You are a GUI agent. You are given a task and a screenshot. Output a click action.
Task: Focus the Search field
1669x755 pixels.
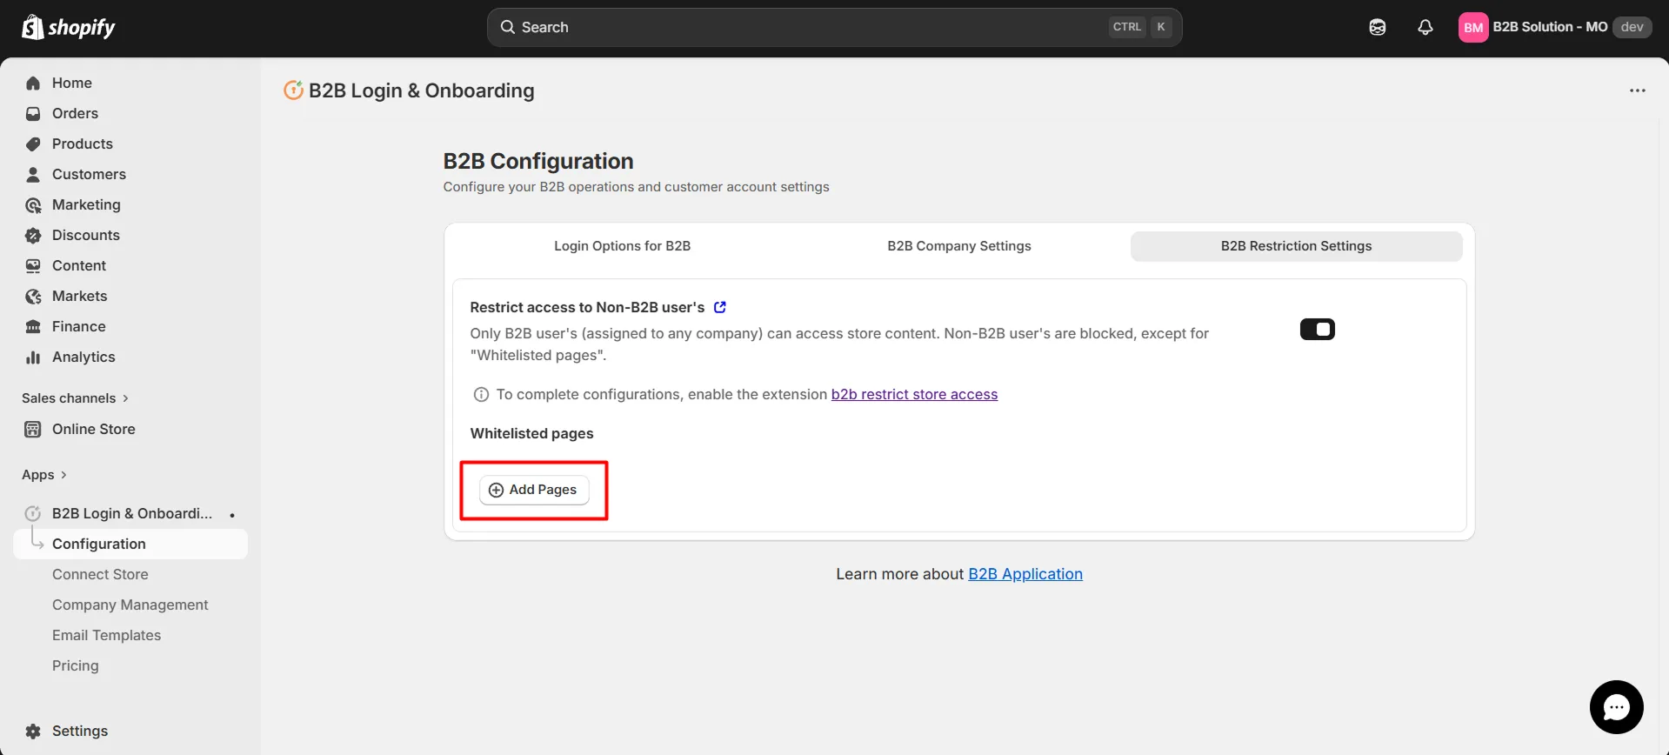[x=834, y=27]
